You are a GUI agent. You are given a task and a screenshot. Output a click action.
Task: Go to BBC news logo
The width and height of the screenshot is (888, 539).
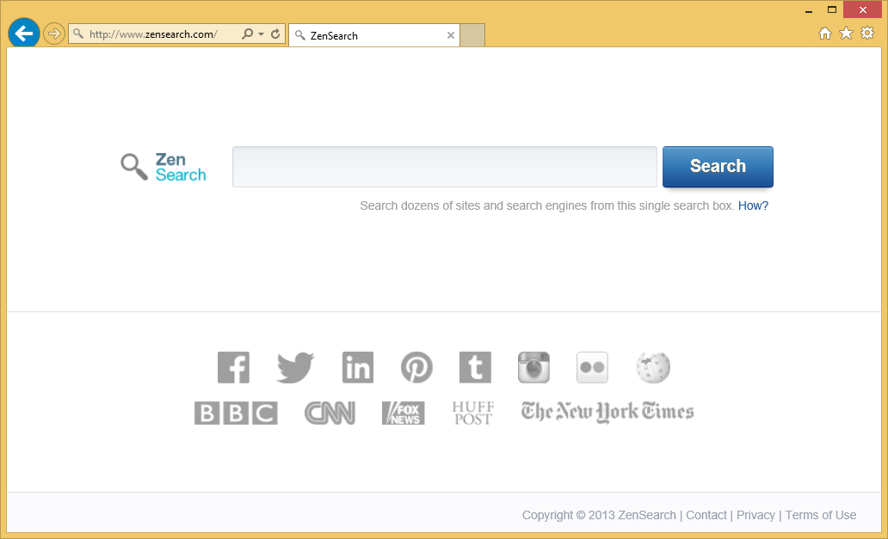tap(236, 413)
